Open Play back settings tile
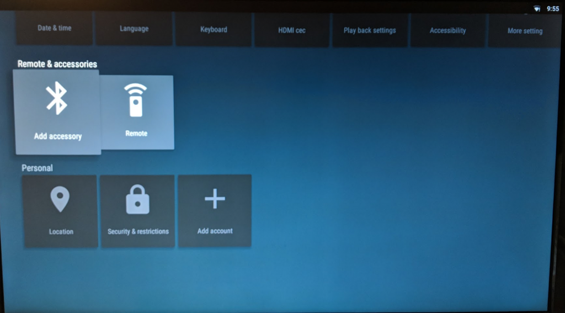565x313 pixels. (x=370, y=31)
